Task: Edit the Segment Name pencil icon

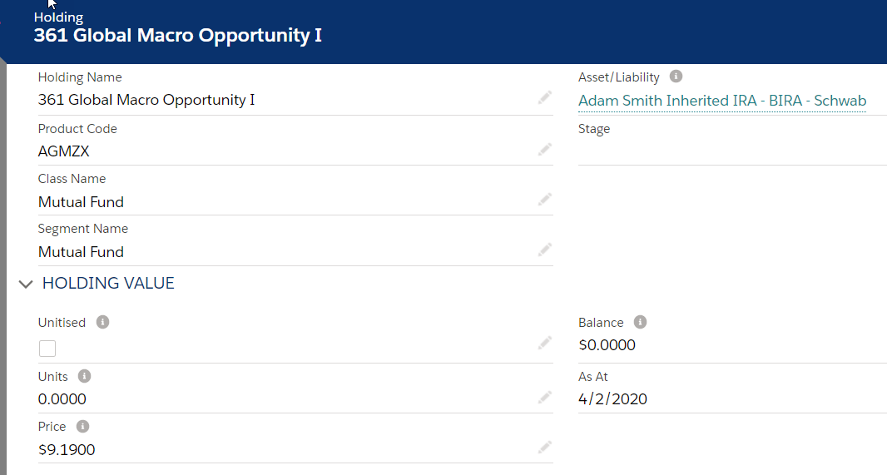Action: coord(545,250)
